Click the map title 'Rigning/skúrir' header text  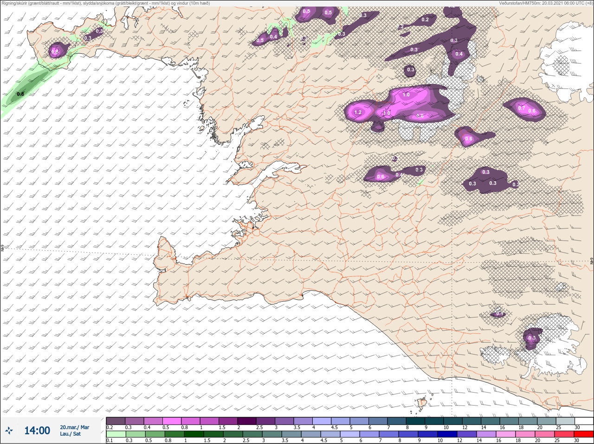click(106, 3)
